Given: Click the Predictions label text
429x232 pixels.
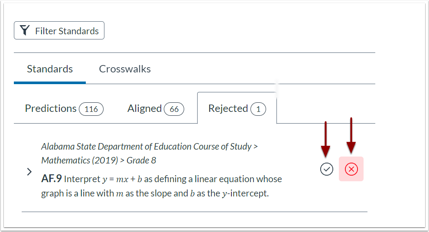Looking at the screenshot, I should click(51, 108).
